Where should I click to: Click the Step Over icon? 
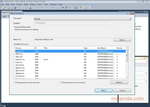(x=66, y=8)
